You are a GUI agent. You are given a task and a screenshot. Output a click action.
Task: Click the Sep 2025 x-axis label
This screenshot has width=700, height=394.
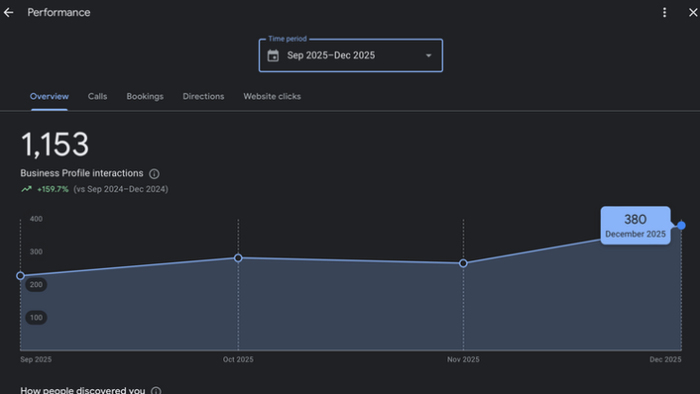coord(36,359)
